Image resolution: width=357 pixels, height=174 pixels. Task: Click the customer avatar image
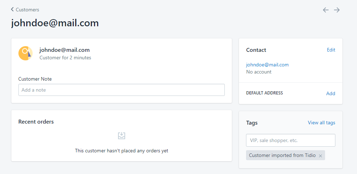tap(26, 53)
